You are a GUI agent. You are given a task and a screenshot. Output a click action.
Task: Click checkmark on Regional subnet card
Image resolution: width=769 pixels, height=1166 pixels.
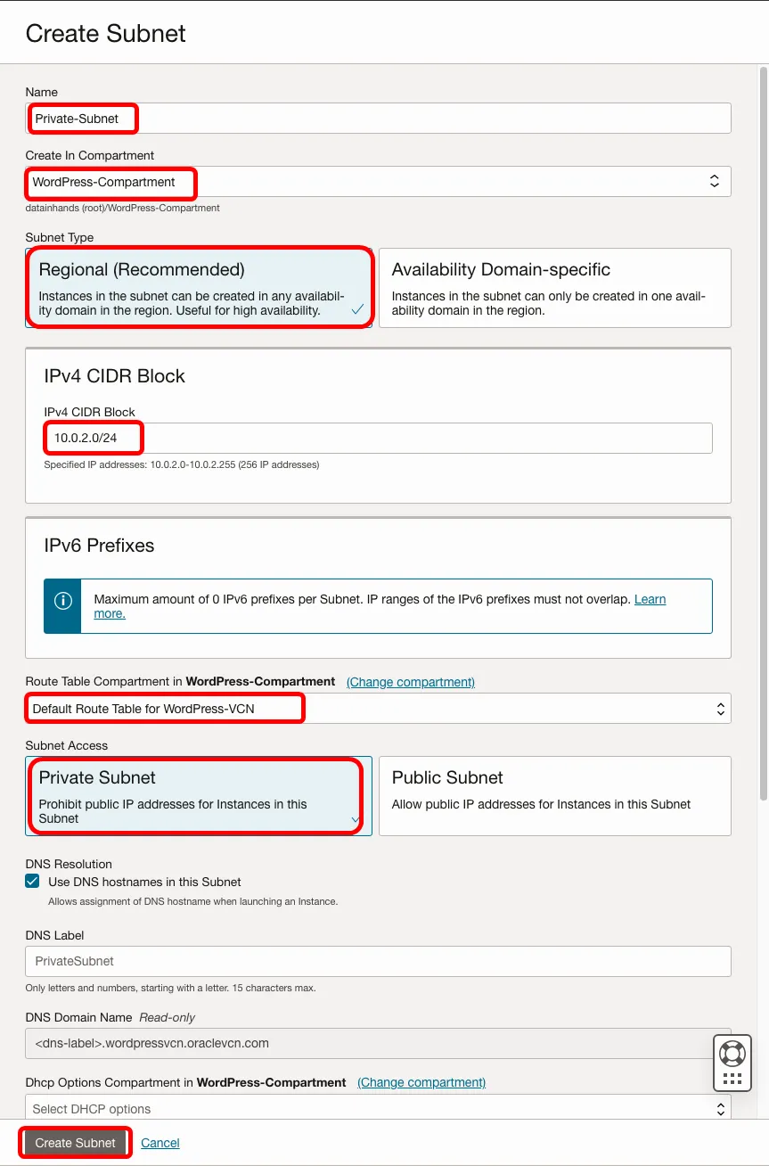pyautogui.click(x=357, y=309)
